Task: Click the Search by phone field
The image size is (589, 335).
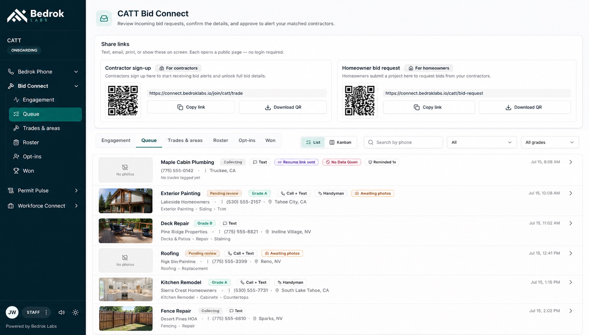Action: [403, 142]
